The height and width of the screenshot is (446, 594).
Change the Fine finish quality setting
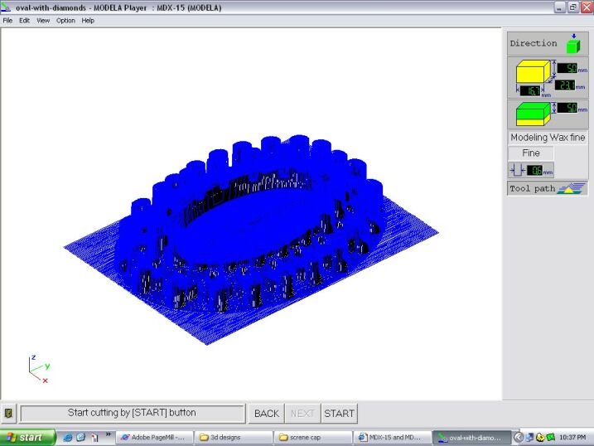point(531,153)
